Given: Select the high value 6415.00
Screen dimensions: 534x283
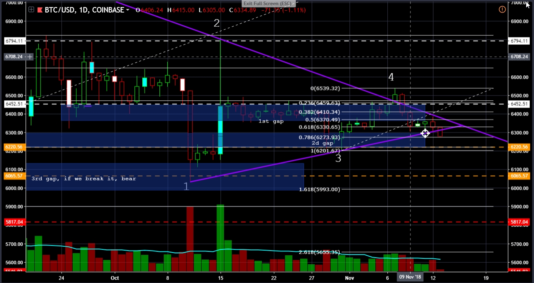Looking at the screenshot, I should tap(183, 10).
